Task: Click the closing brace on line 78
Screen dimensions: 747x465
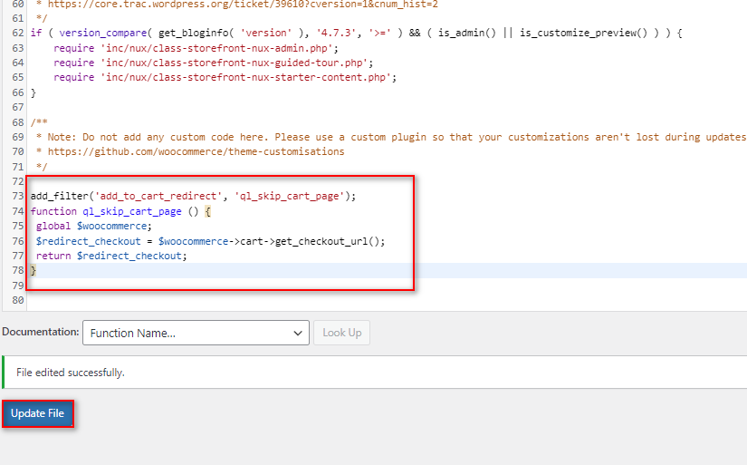Action: coord(34,270)
